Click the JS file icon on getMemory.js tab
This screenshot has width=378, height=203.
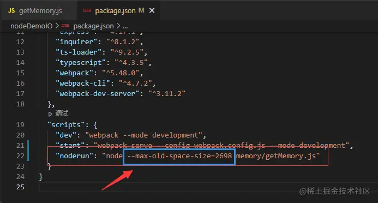click(x=11, y=10)
